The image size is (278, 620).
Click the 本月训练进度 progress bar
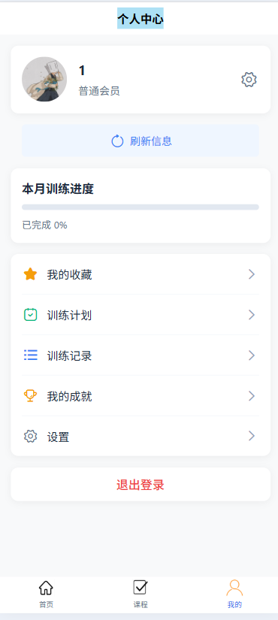tap(141, 207)
